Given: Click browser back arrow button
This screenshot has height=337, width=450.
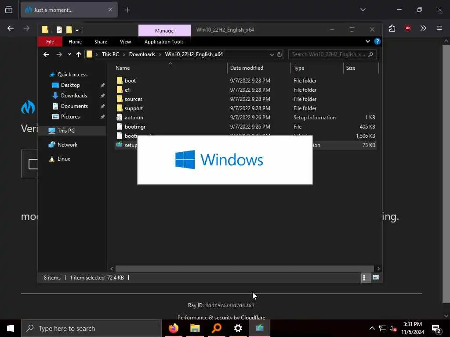Looking at the screenshot, I should click(x=11, y=28).
